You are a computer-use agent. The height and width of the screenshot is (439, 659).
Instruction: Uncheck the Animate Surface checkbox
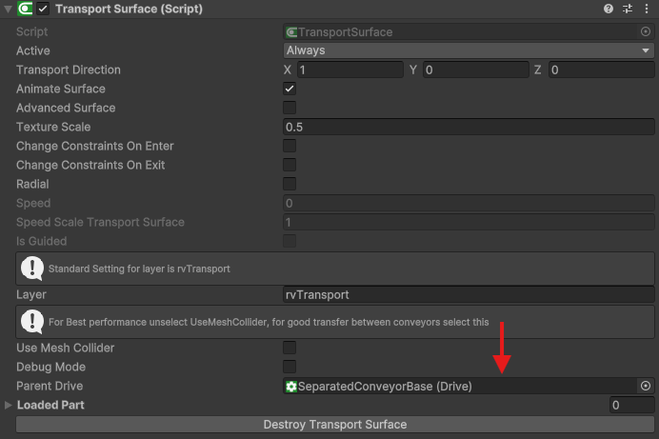point(290,89)
